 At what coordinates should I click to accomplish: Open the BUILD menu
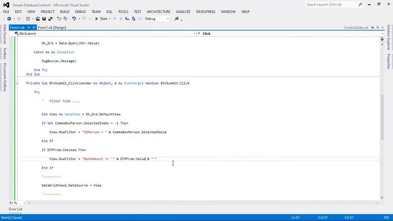64,12
